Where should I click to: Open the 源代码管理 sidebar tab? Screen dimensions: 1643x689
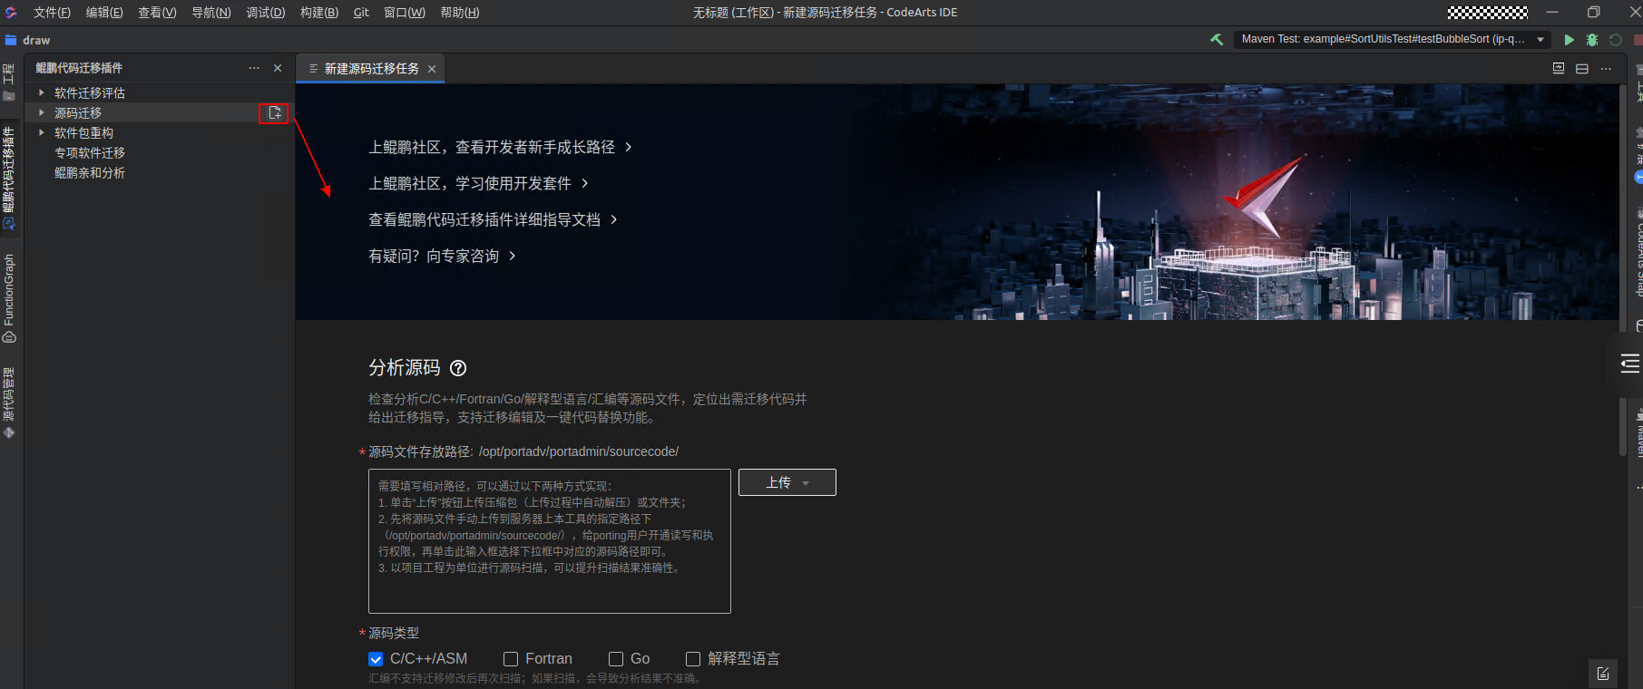click(9, 403)
